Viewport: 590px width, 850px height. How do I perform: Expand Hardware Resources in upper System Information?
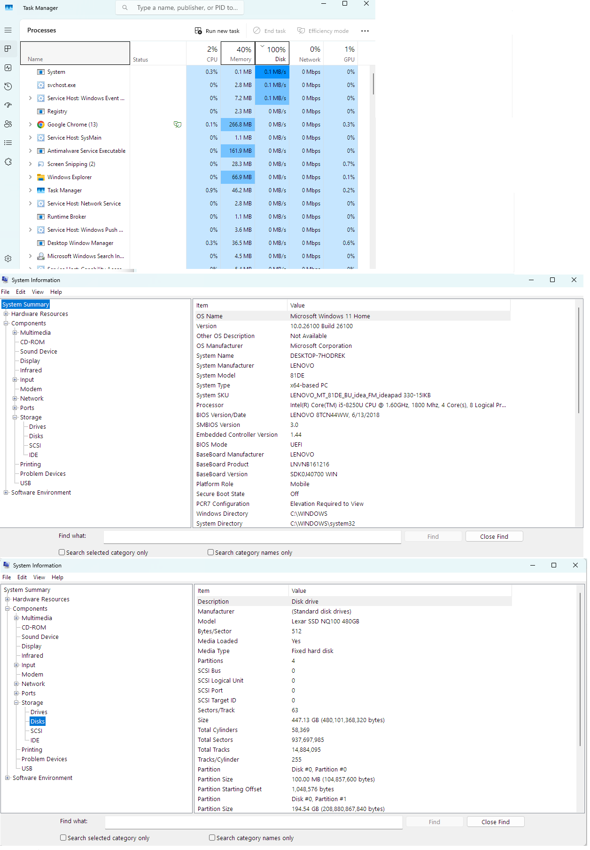point(6,314)
